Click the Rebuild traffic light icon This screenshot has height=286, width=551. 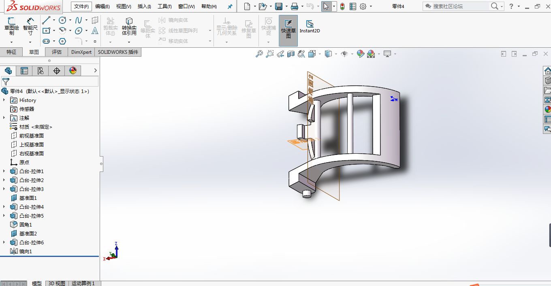(342, 6)
